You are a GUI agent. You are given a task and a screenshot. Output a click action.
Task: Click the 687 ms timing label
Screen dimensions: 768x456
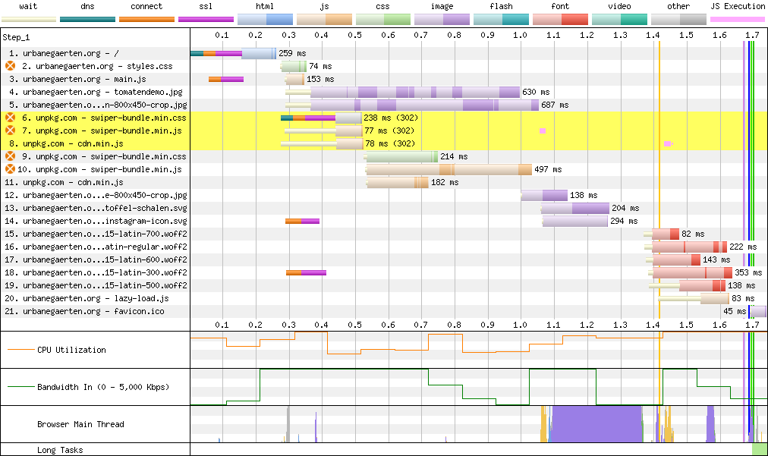[555, 105]
